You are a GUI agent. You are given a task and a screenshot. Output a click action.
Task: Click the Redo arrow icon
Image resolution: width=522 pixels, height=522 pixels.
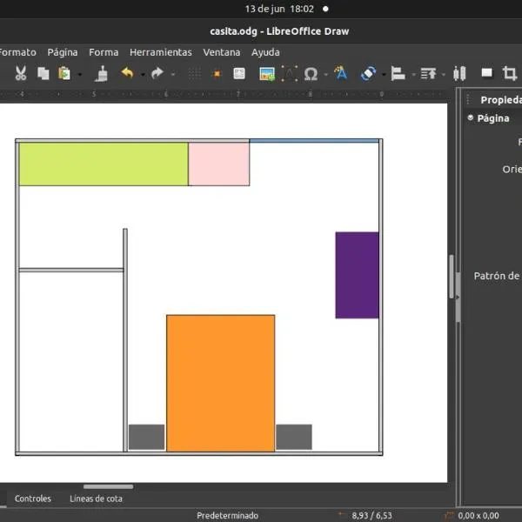tap(157, 74)
